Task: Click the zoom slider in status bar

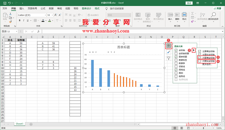Action: pos(203,128)
